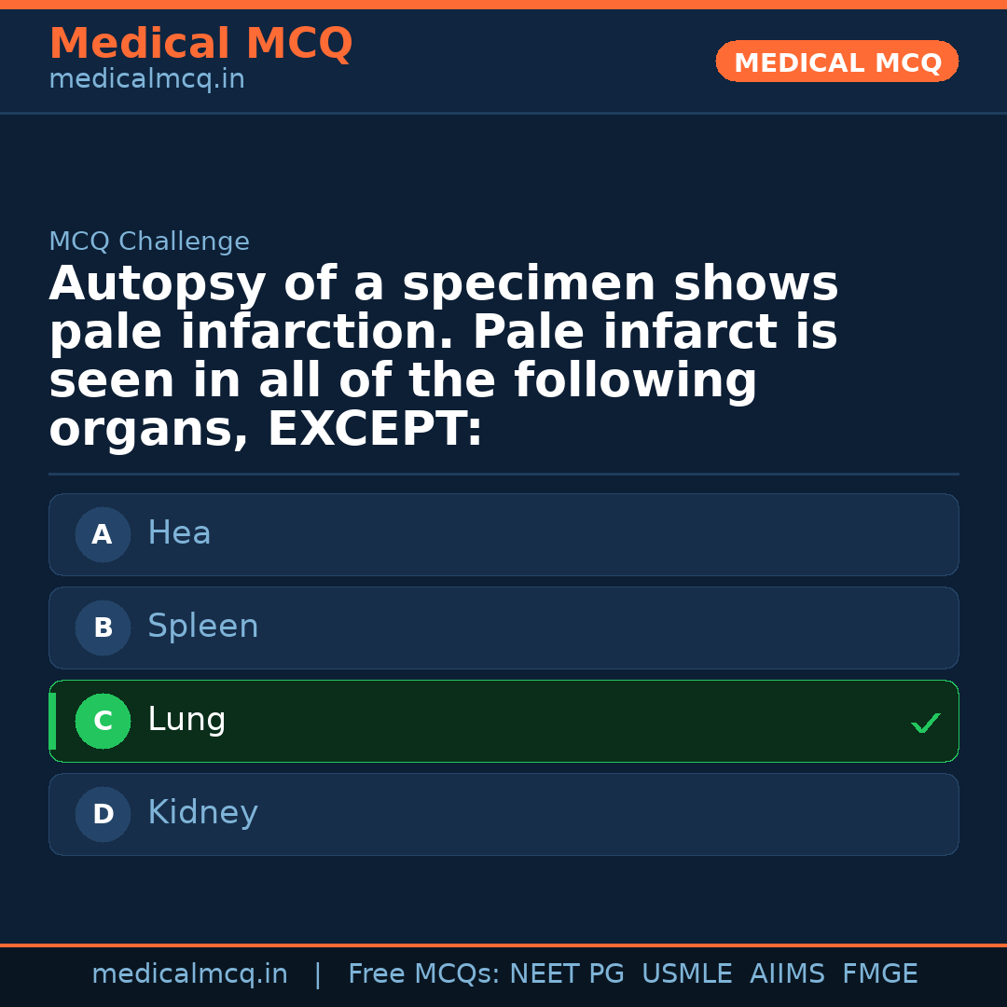The height and width of the screenshot is (1007, 1007).
Task: Click the pale infarct question text
Action: (x=444, y=357)
